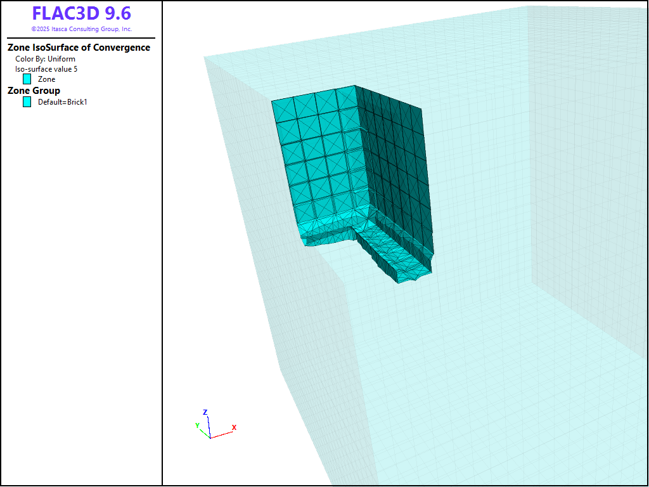Image resolution: width=649 pixels, height=487 pixels.
Task: Click the Iso-surface value 5 entry
Action: 46,69
